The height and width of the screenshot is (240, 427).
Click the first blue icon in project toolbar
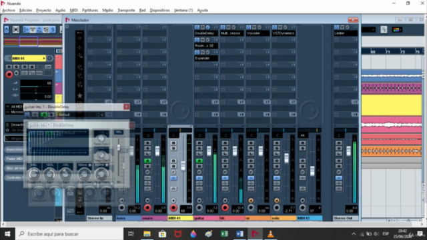coord(7,29)
